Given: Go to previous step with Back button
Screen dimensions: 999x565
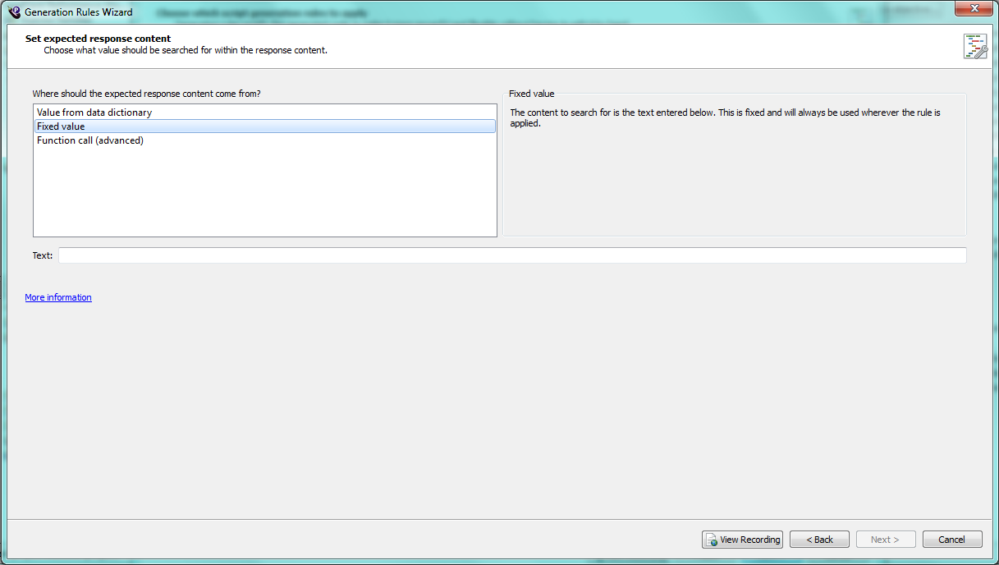Looking at the screenshot, I should point(818,540).
